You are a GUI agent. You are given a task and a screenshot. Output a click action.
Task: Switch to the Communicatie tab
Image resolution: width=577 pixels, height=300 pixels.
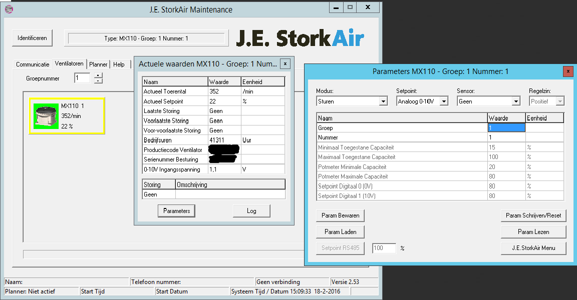33,64
